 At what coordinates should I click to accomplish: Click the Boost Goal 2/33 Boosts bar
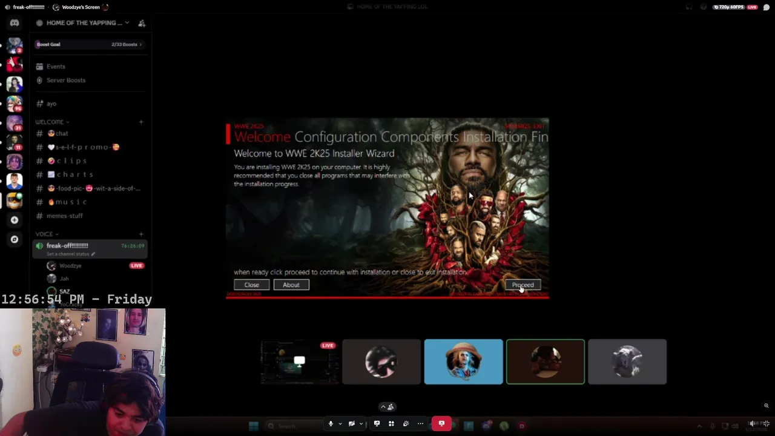click(90, 44)
